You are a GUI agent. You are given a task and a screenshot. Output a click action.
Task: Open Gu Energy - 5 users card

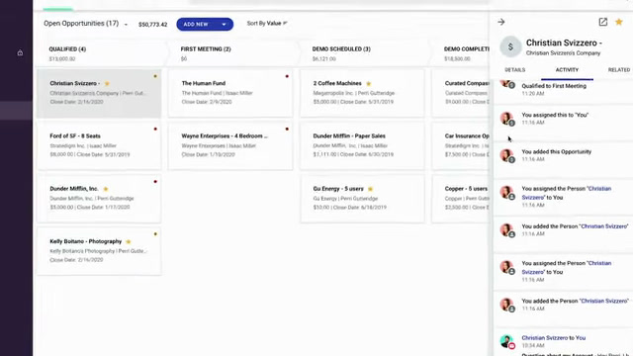[x=362, y=199]
